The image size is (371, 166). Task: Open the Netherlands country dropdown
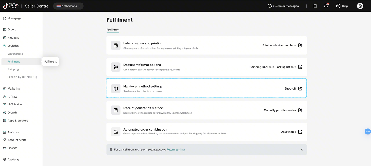(x=68, y=6)
